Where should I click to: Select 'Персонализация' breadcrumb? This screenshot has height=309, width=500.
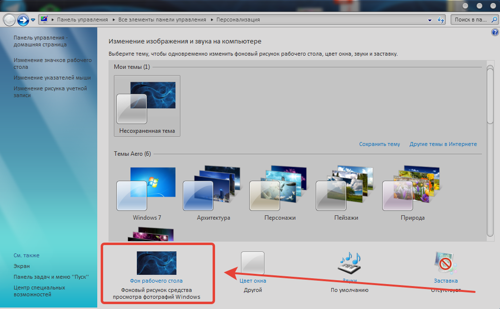pos(238,20)
